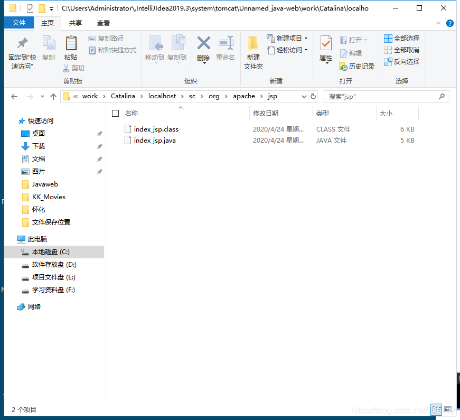Select drive 项目文件盘 (E:)
The image size is (460, 420).
click(x=54, y=277)
